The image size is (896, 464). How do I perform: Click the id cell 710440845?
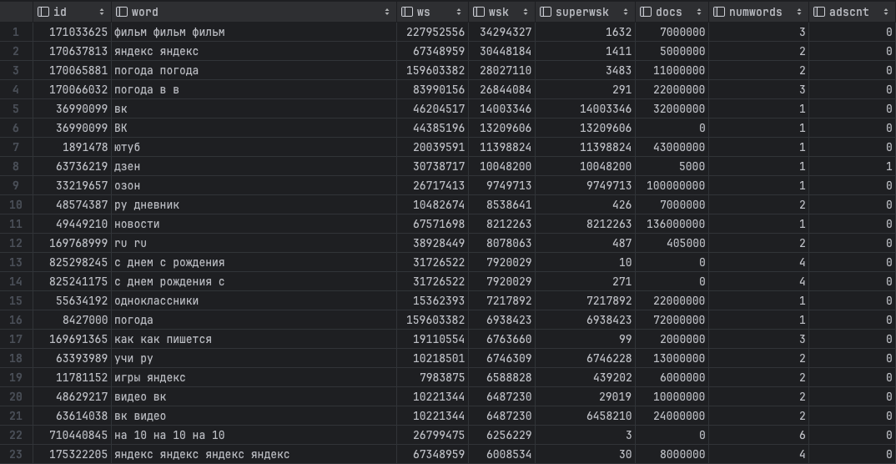coord(72,435)
